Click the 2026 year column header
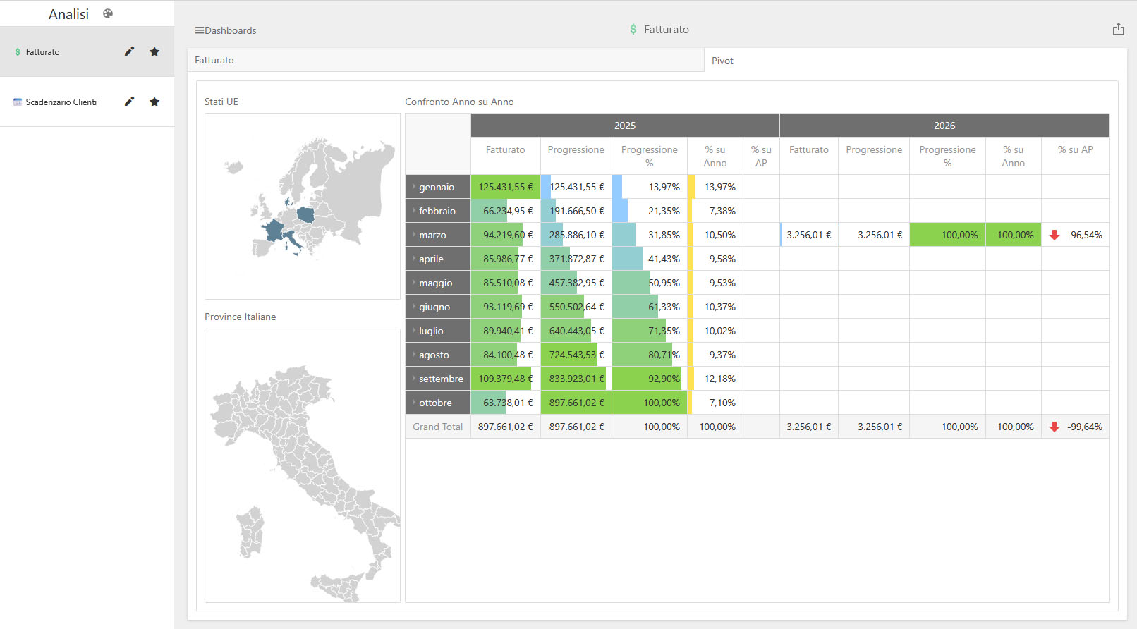This screenshot has height=629, width=1137. pyautogui.click(x=944, y=126)
